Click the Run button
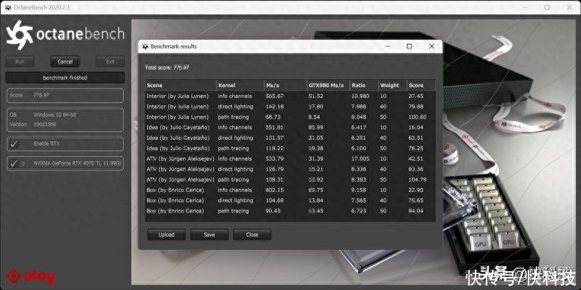The height and width of the screenshot is (290, 581). point(20,62)
